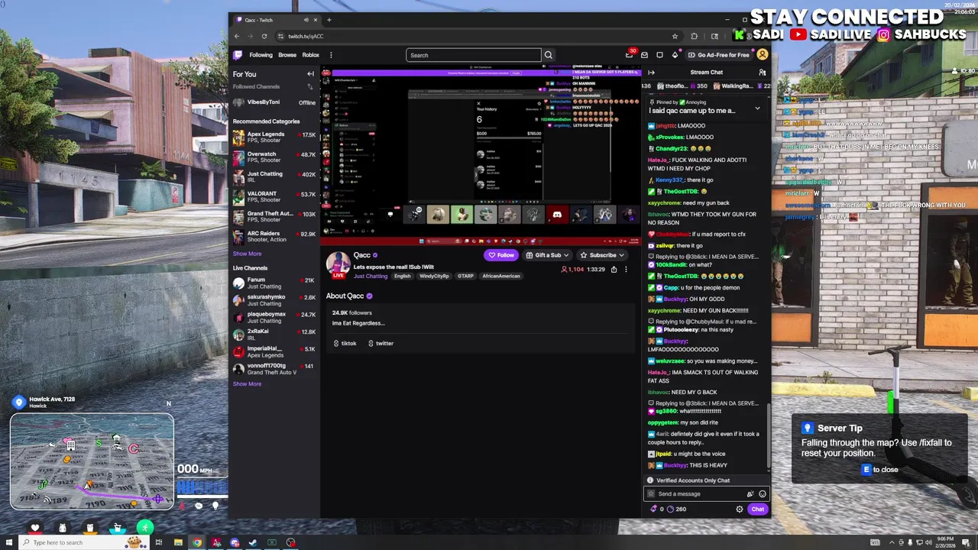978x550 pixels.
Task: Open the Following tab
Action: 261,55
